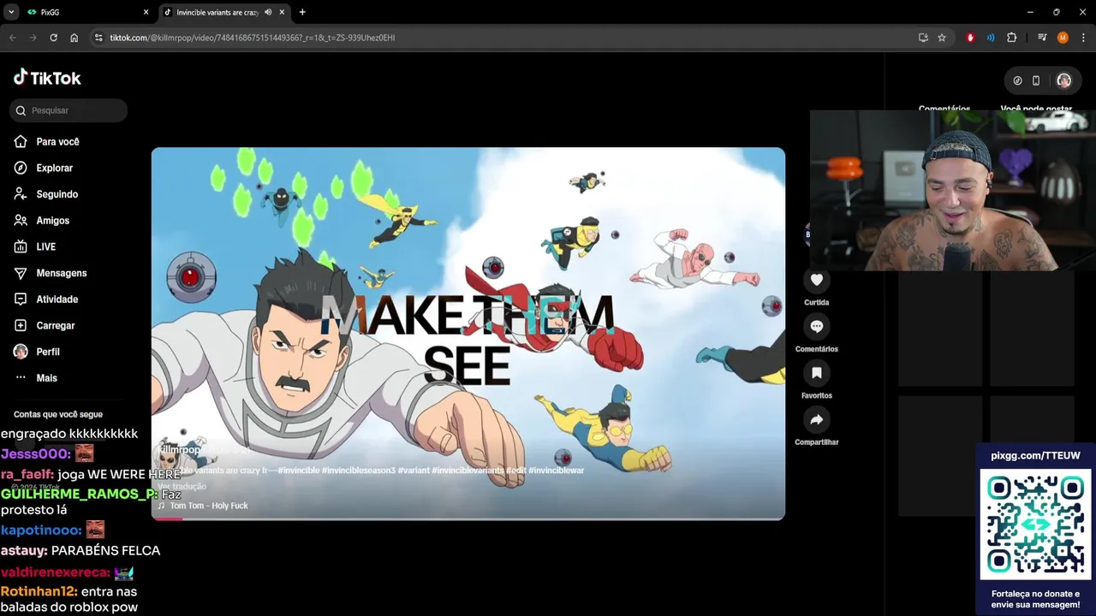Screen dimensions: 1096x616
Task: Open hashtag #invinciblevariants
Action: point(468,471)
